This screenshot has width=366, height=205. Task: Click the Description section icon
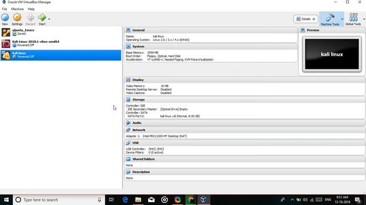click(x=128, y=172)
